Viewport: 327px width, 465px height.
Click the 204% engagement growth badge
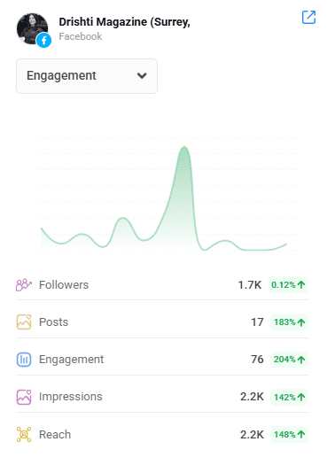tap(289, 360)
